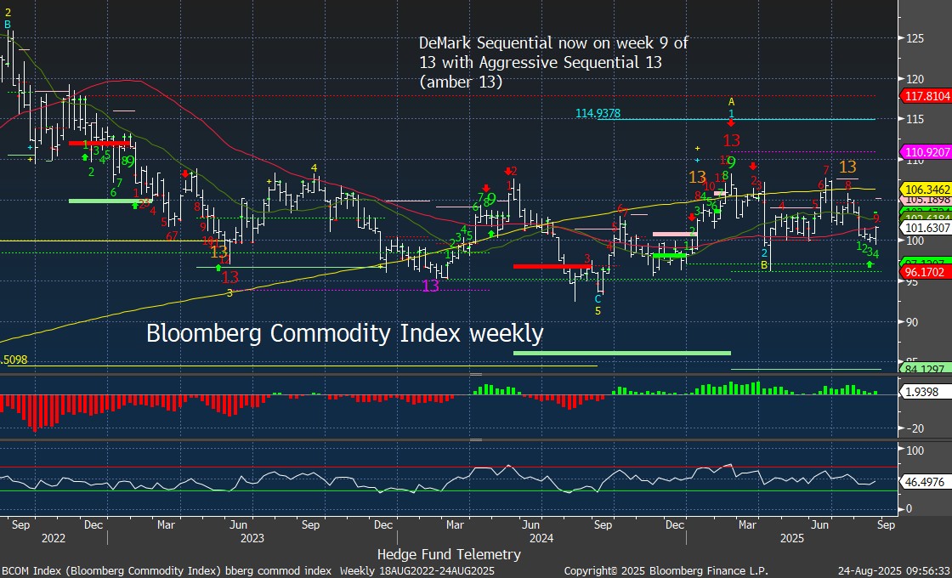Click the cyan C wave label near September 2024
This screenshot has width=952, height=578.
point(598,298)
